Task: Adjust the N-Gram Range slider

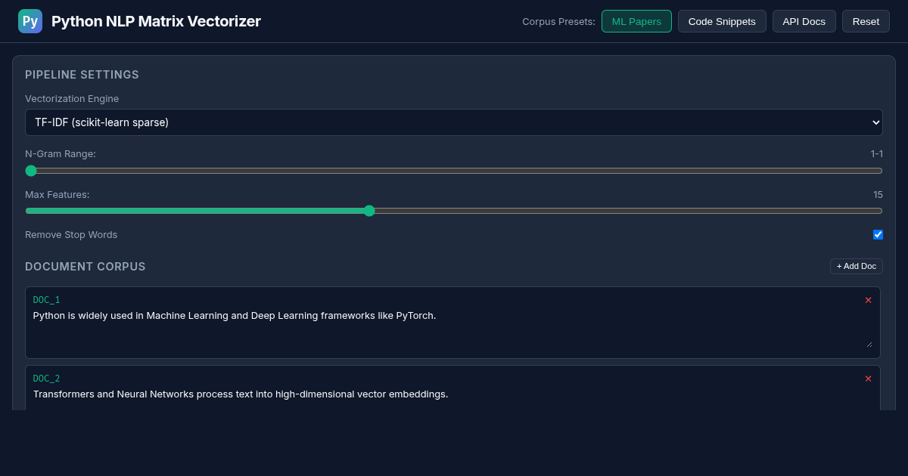Action: pos(454,171)
